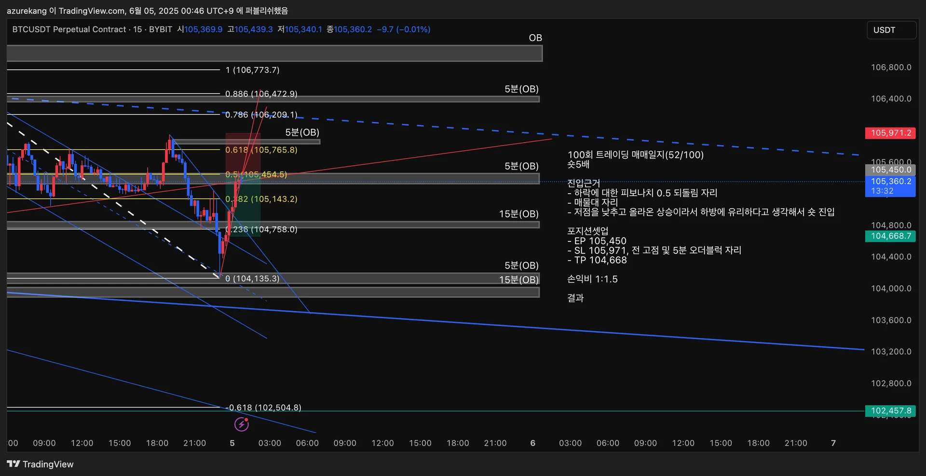Click the EP 105,450 text line
Screen dimensions: 926x476
pyautogui.click(x=597, y=241)
